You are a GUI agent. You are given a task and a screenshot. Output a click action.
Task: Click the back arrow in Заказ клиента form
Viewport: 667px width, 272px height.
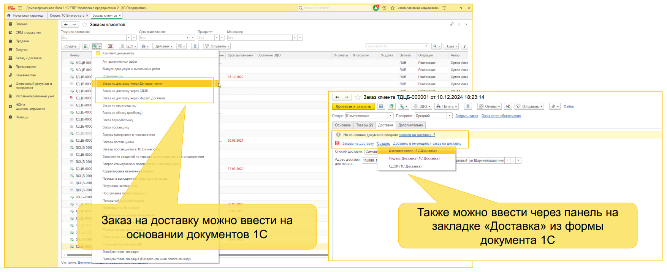tap(337, 97)
